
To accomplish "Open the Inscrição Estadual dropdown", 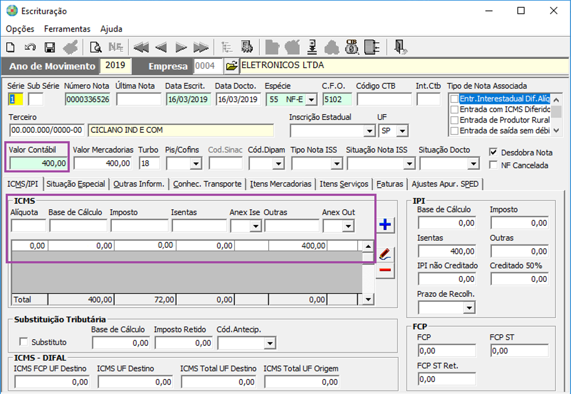I will [369, 131].
